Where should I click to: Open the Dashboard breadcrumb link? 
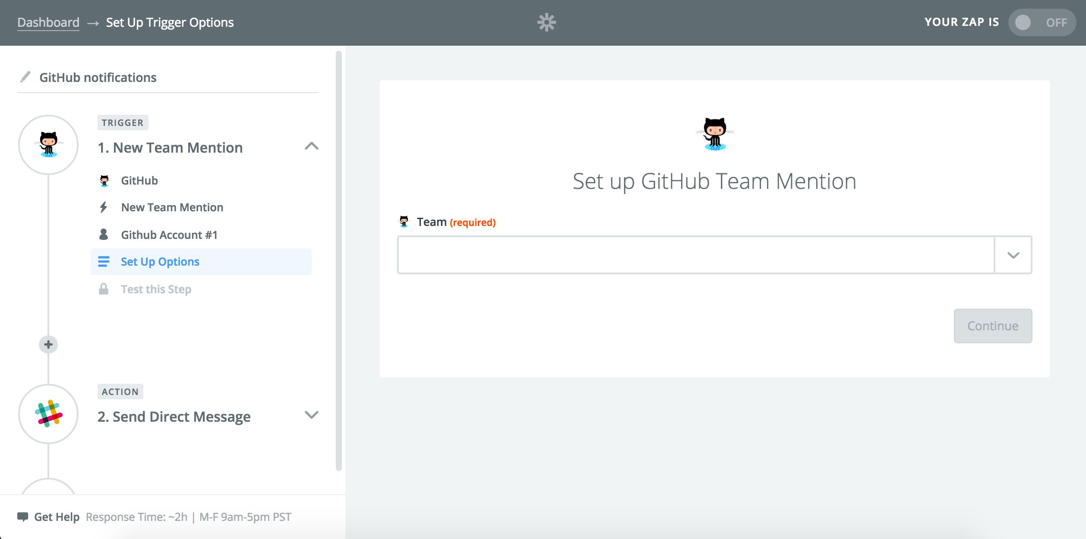(48, 22)
